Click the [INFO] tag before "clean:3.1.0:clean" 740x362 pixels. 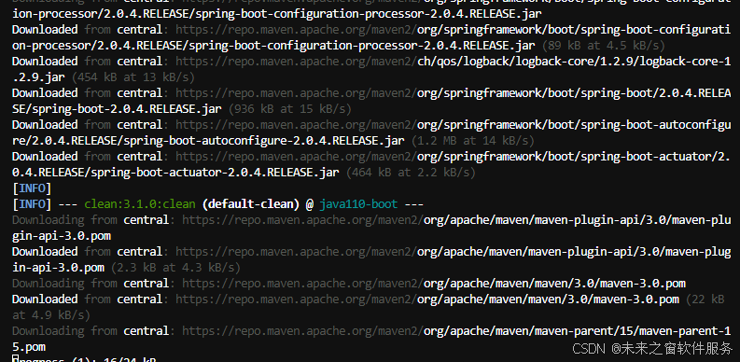(32, 204)
